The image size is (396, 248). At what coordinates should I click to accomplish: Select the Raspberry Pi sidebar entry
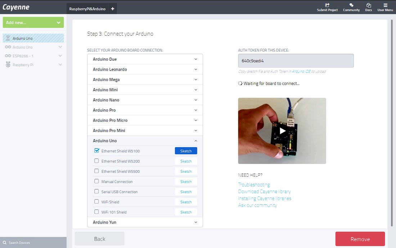click(33, 65)
